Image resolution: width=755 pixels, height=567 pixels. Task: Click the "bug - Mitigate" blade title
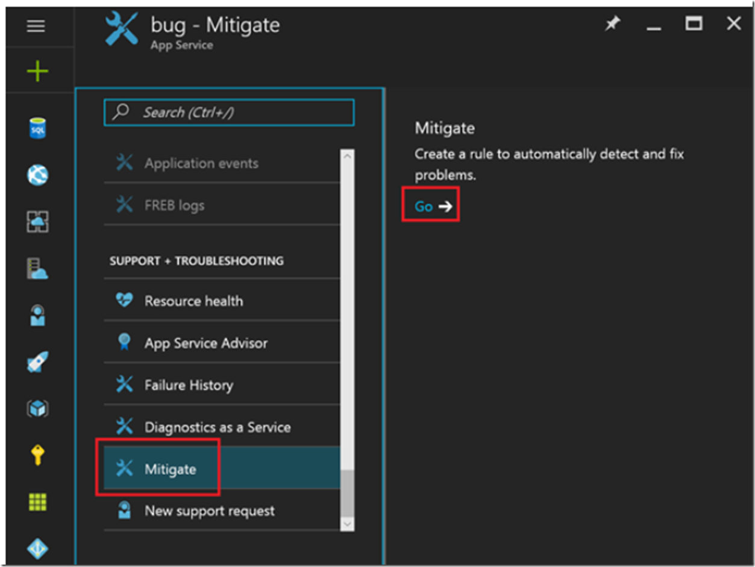pos(215,25)
